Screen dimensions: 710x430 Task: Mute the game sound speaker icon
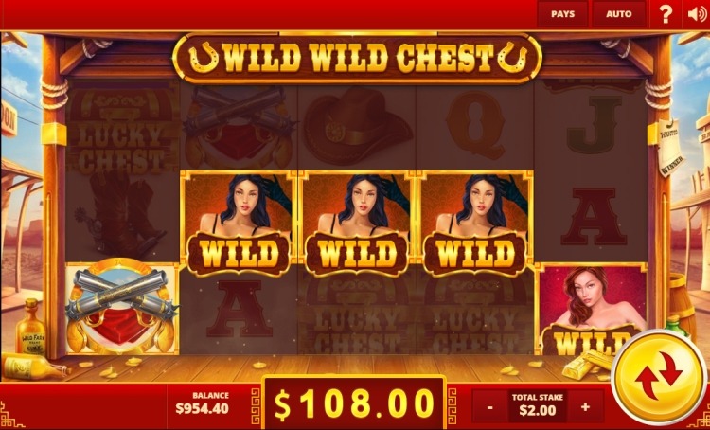(x=697, y=14)
